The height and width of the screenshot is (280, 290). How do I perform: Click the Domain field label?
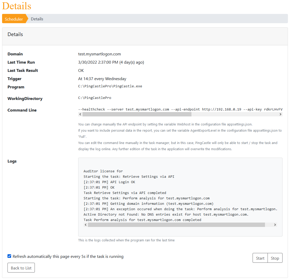click(x=15, y=54)
